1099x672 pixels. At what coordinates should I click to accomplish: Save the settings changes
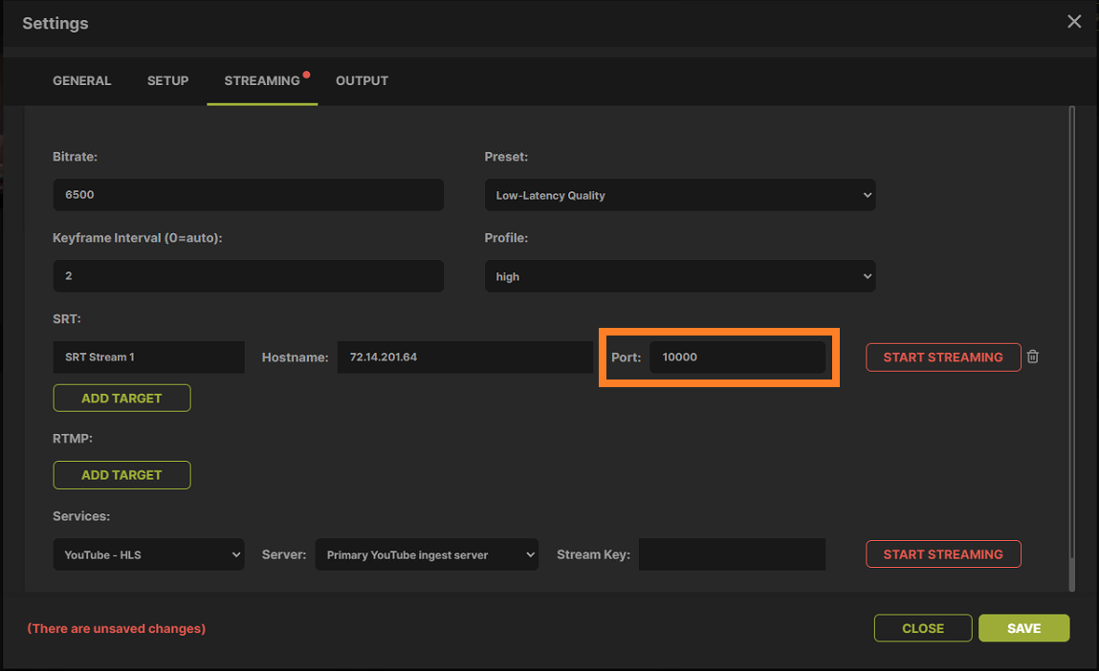click(1024, 629)
